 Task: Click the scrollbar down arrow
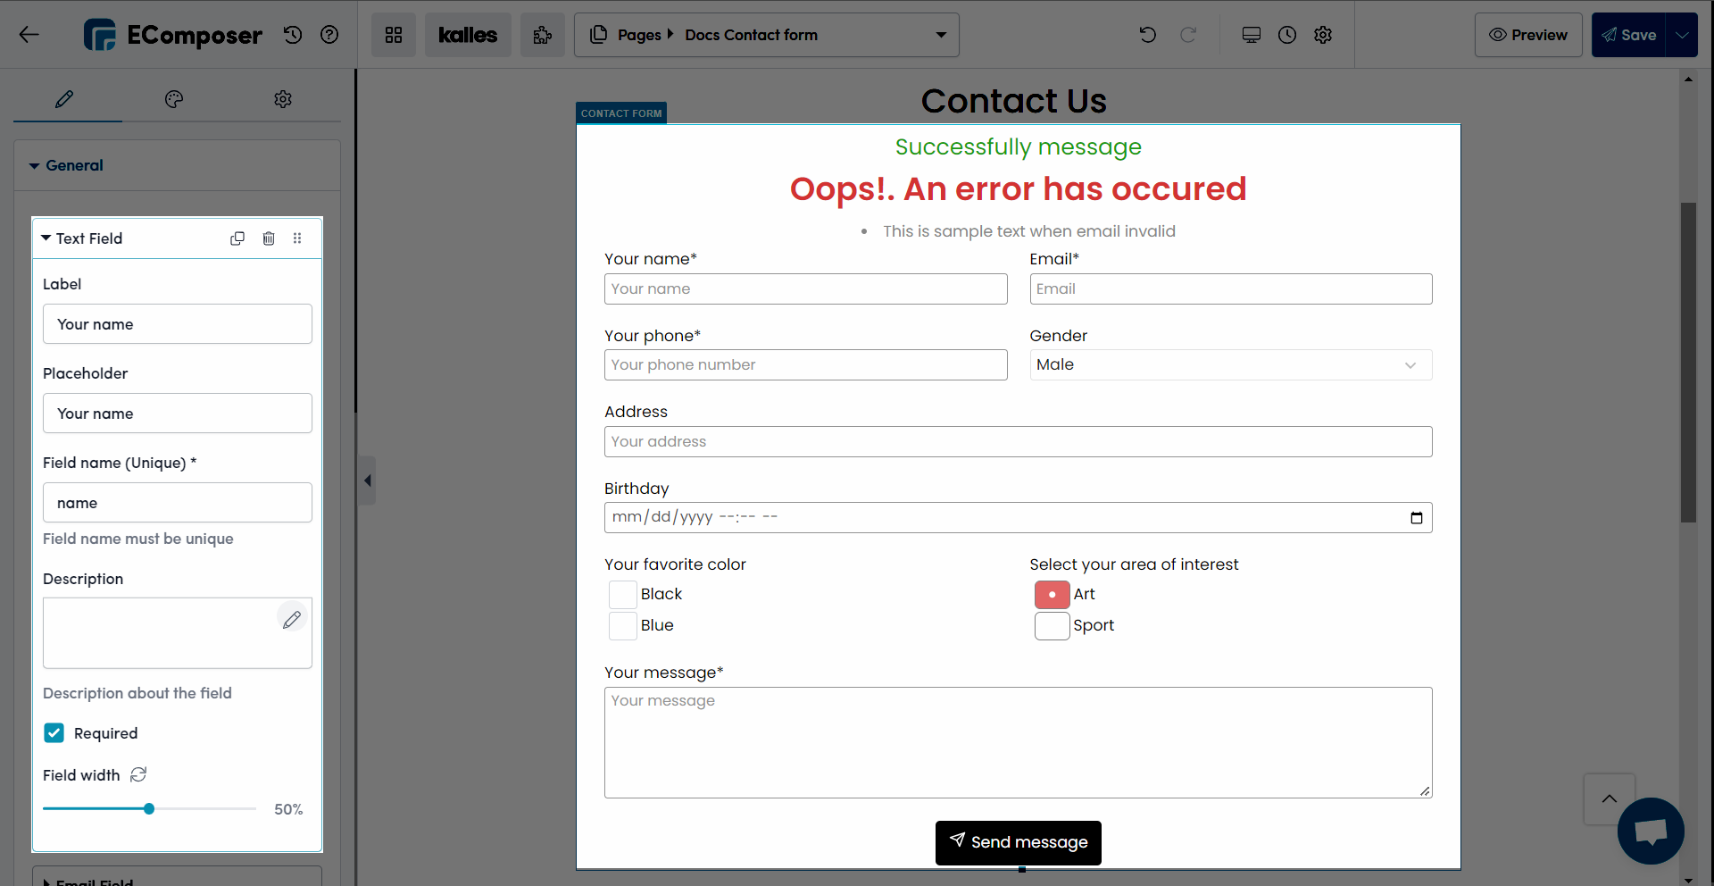coord(1688,880)
